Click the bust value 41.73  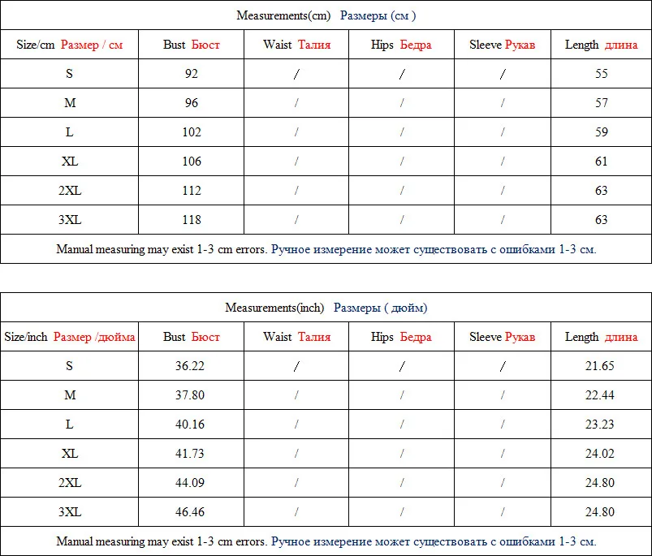[190, 454]
